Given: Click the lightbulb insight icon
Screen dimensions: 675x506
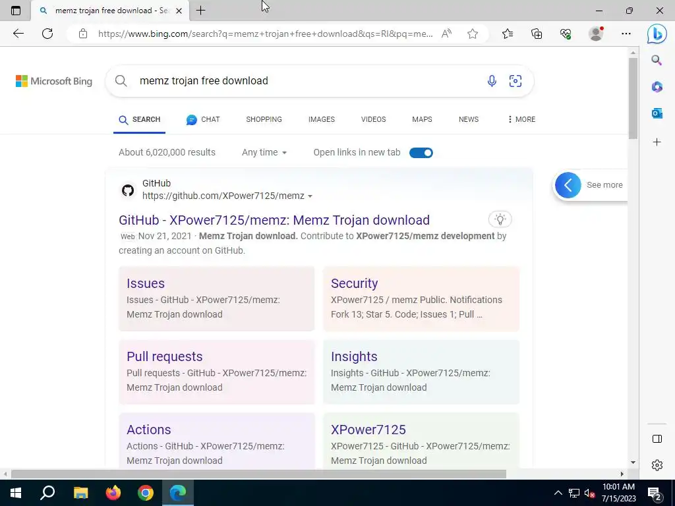Looking at the screenshot, I should (500, 219).
